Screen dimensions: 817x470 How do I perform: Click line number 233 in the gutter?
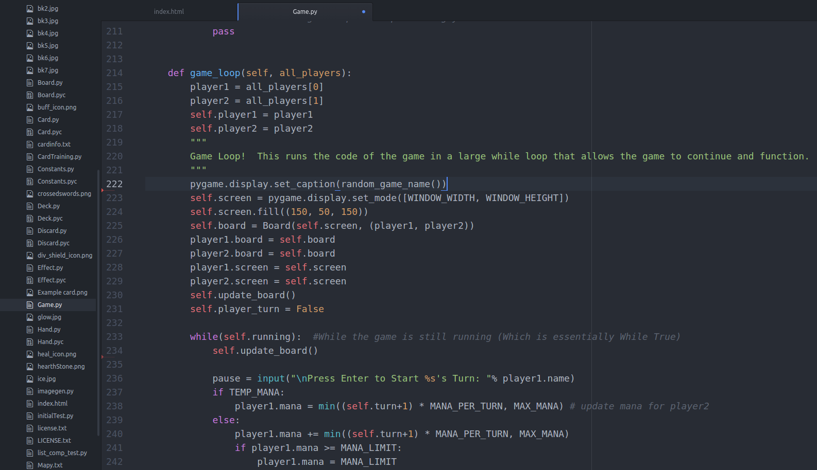click(114, 337)
